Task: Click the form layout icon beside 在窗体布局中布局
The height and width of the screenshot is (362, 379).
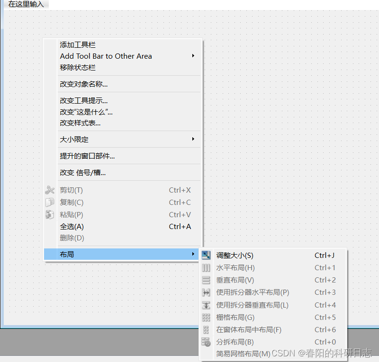Action: 206,330
